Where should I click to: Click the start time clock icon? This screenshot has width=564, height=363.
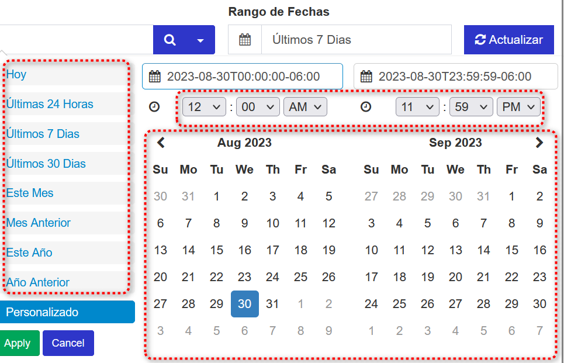point(154,107)
